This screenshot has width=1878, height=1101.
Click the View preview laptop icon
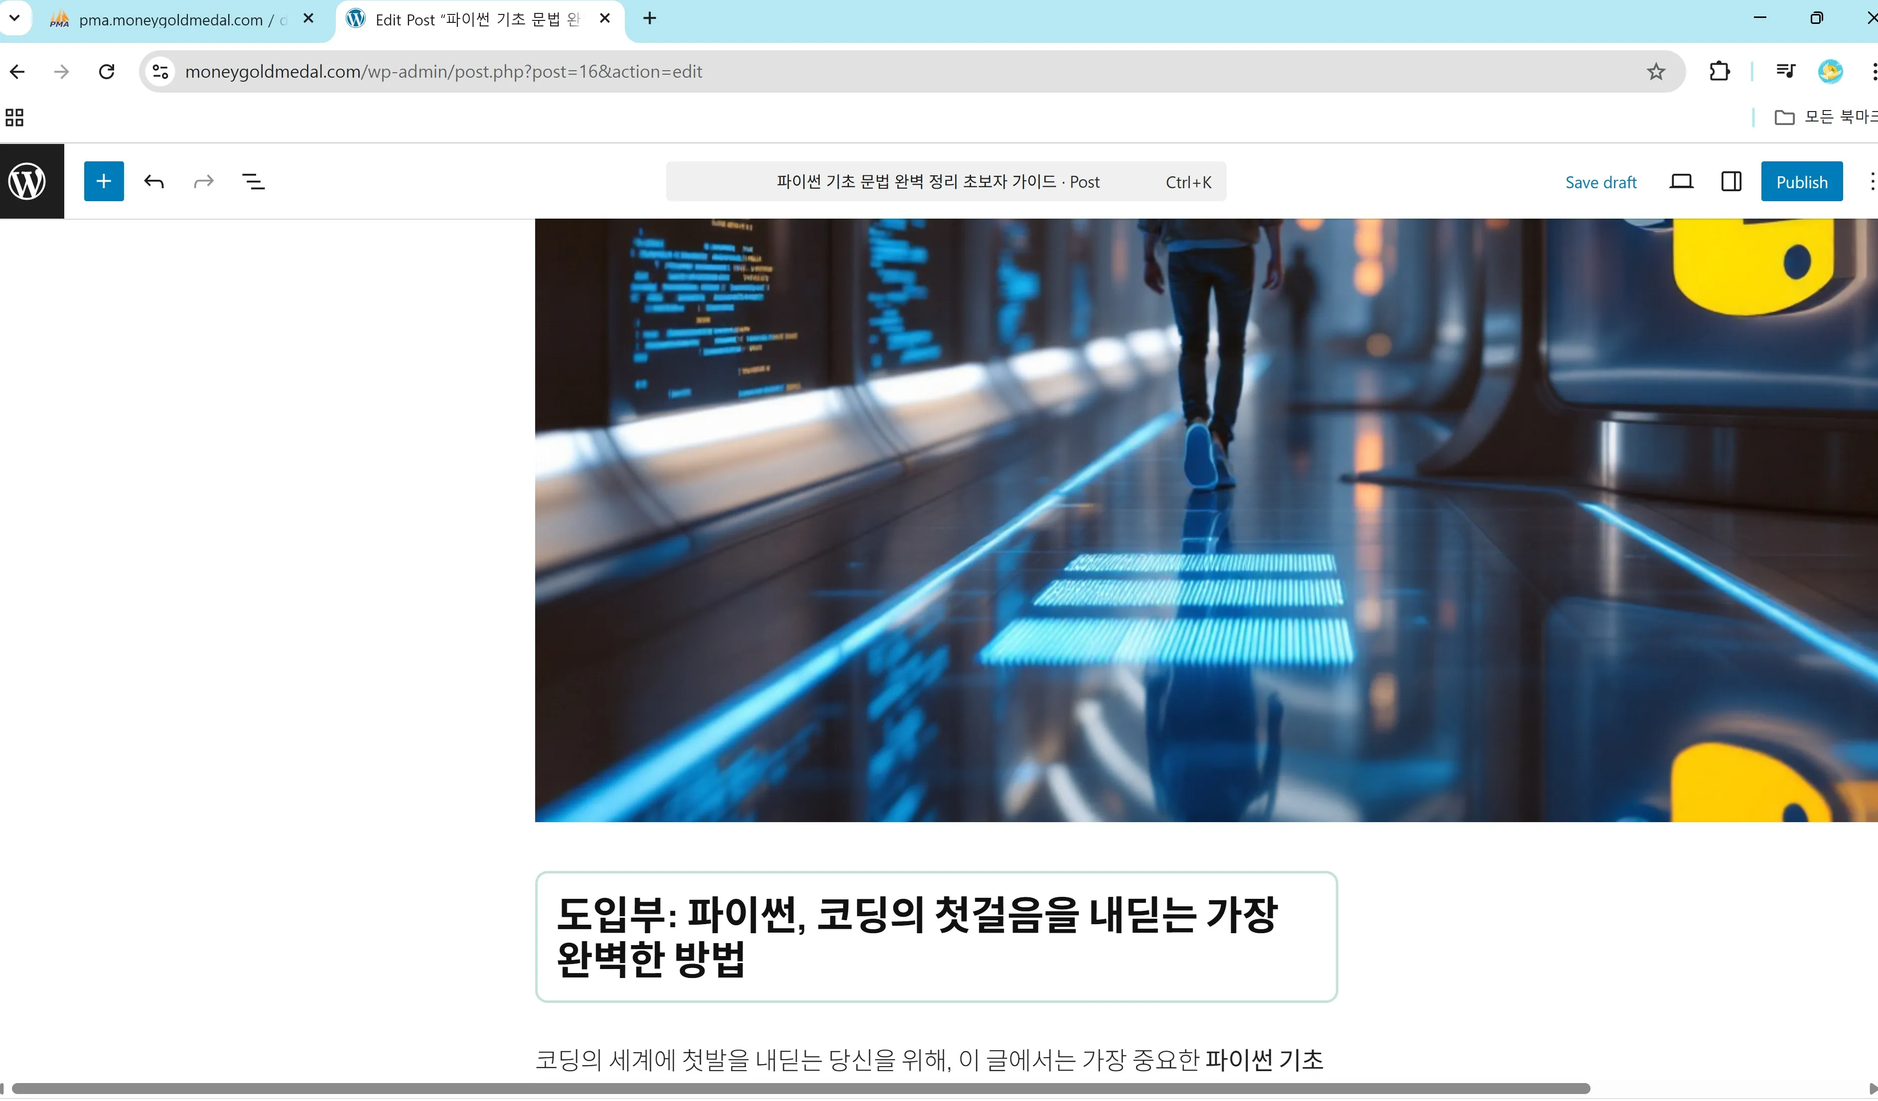coord(1681,182)
